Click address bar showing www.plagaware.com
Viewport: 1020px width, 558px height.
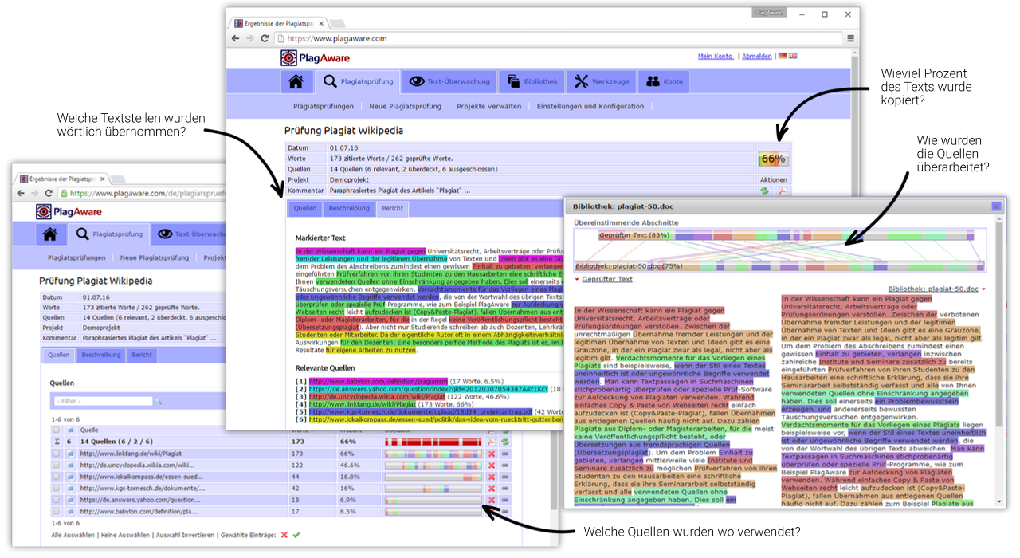[x=558, y=38]
